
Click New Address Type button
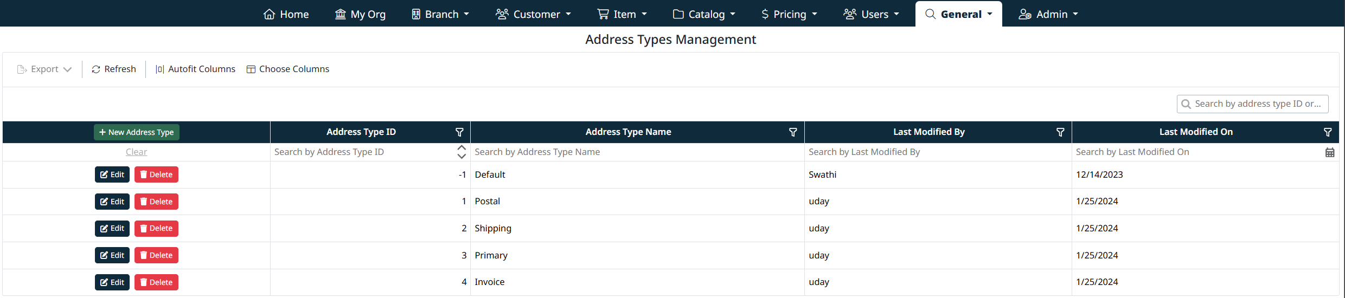click(x=137, y=132)
